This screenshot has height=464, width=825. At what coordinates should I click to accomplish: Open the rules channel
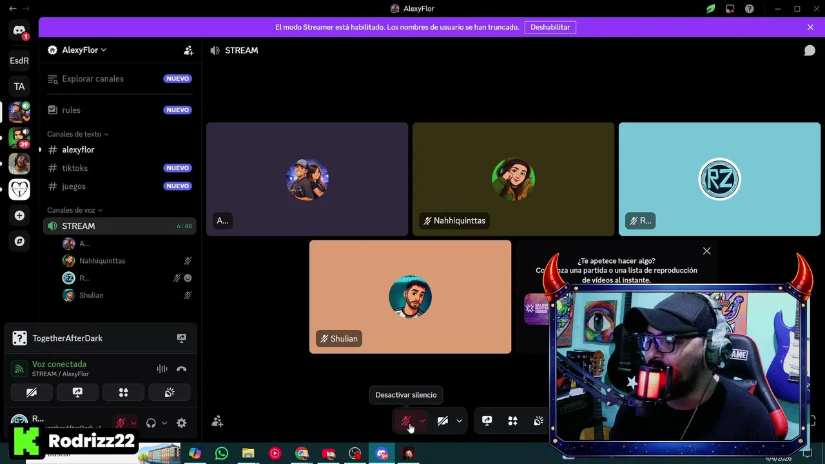coord(120,110)
